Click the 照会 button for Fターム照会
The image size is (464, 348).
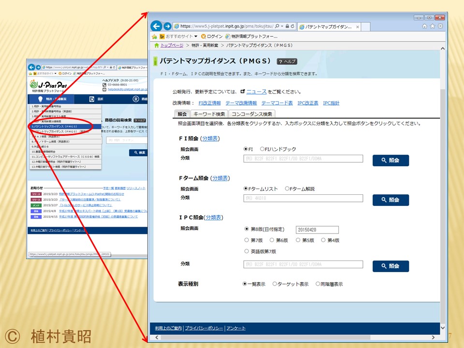point(391,200)
